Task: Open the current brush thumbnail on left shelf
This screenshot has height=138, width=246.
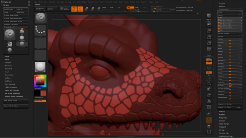Action: (x=40, y=18)
